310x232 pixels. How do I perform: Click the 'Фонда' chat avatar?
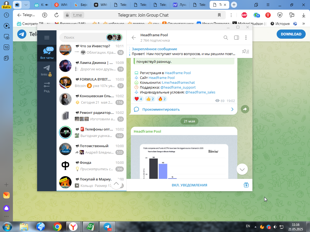(x=65, y=166)
